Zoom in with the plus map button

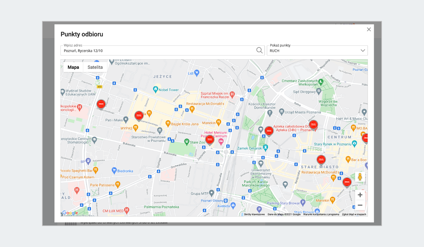[x=360, y=195]
